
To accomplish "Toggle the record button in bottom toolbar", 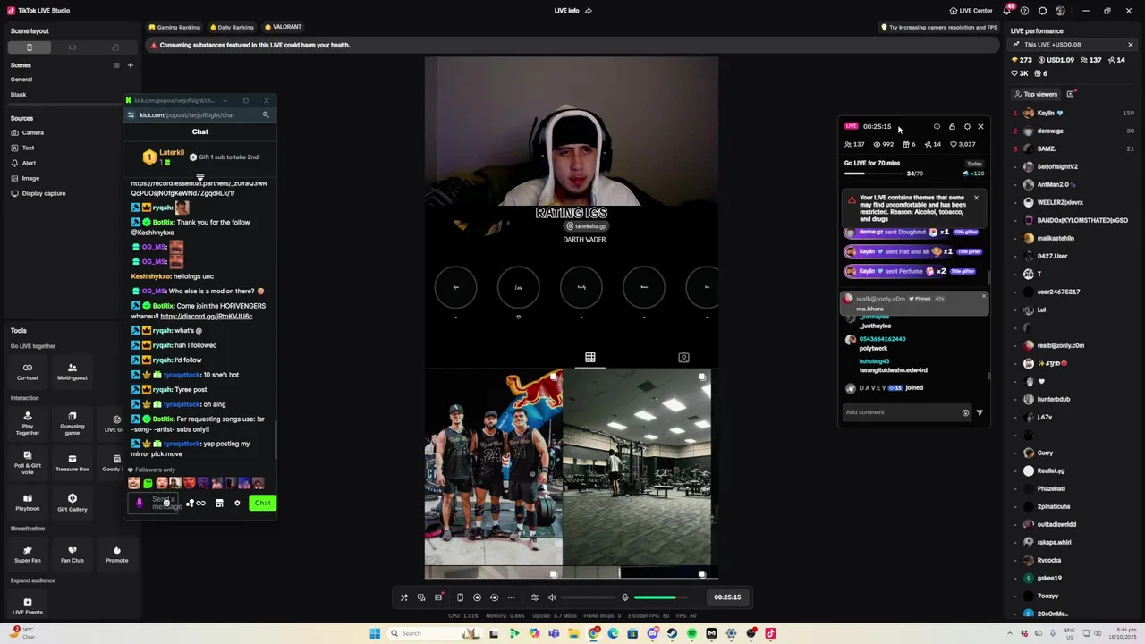I will tap(477, 597).
